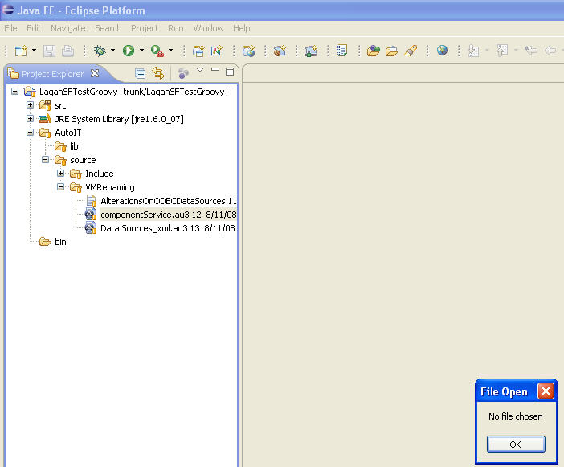Open the Help menu
The width and height of the screenshot is (564, 467).
coord(241,28)
